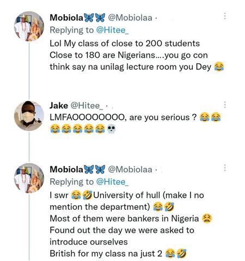Open more options on the University of hull tweet
Screen dimensions: 245x261
coord(225,168)
